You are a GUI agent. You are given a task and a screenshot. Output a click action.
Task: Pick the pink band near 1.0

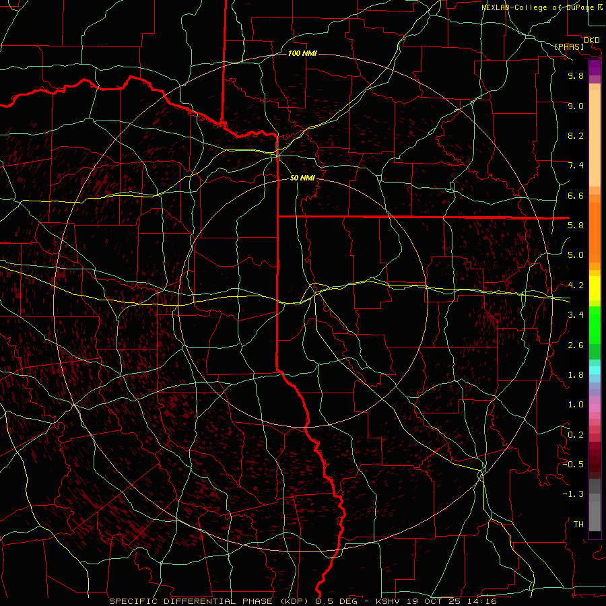click(595, 408)
